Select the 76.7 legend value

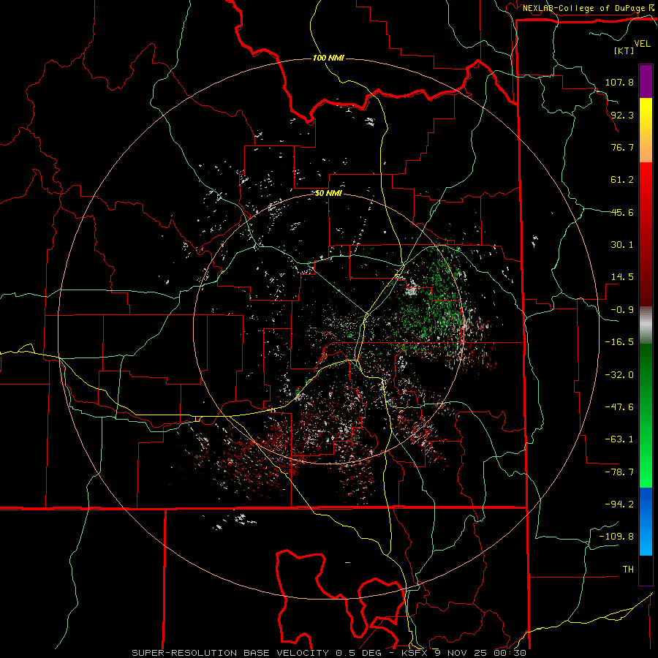pyautogui.click(x=622, y=147)
